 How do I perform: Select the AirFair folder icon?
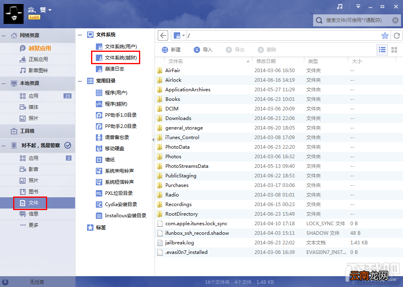pyautogui.click(x=160, y=71)
